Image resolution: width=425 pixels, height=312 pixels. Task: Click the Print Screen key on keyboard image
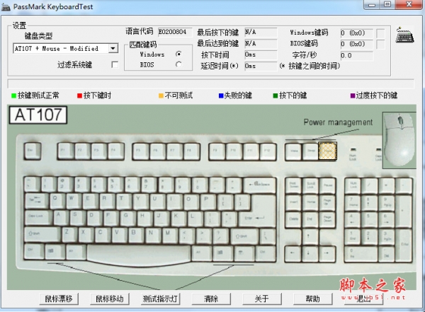(x=293, y=185)
